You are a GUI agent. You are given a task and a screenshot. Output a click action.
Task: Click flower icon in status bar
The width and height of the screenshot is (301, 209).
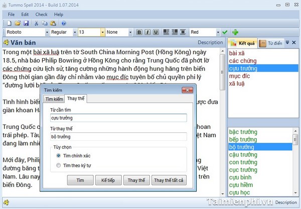pyautogui.click(x=6, y=202)
